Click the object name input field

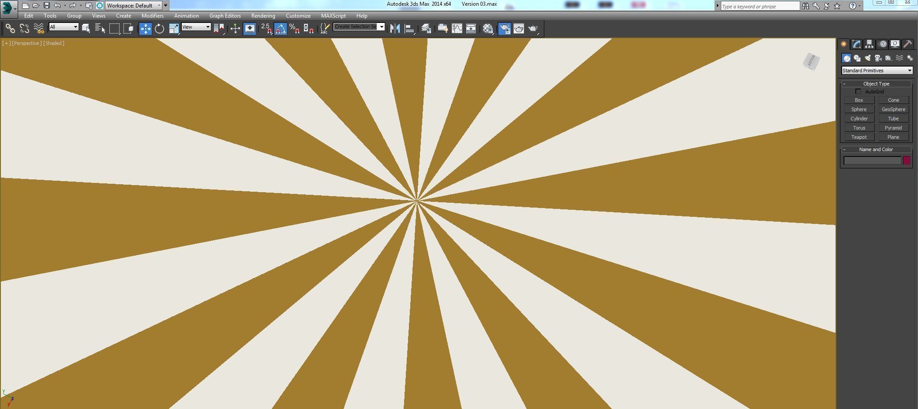(872, 161)
